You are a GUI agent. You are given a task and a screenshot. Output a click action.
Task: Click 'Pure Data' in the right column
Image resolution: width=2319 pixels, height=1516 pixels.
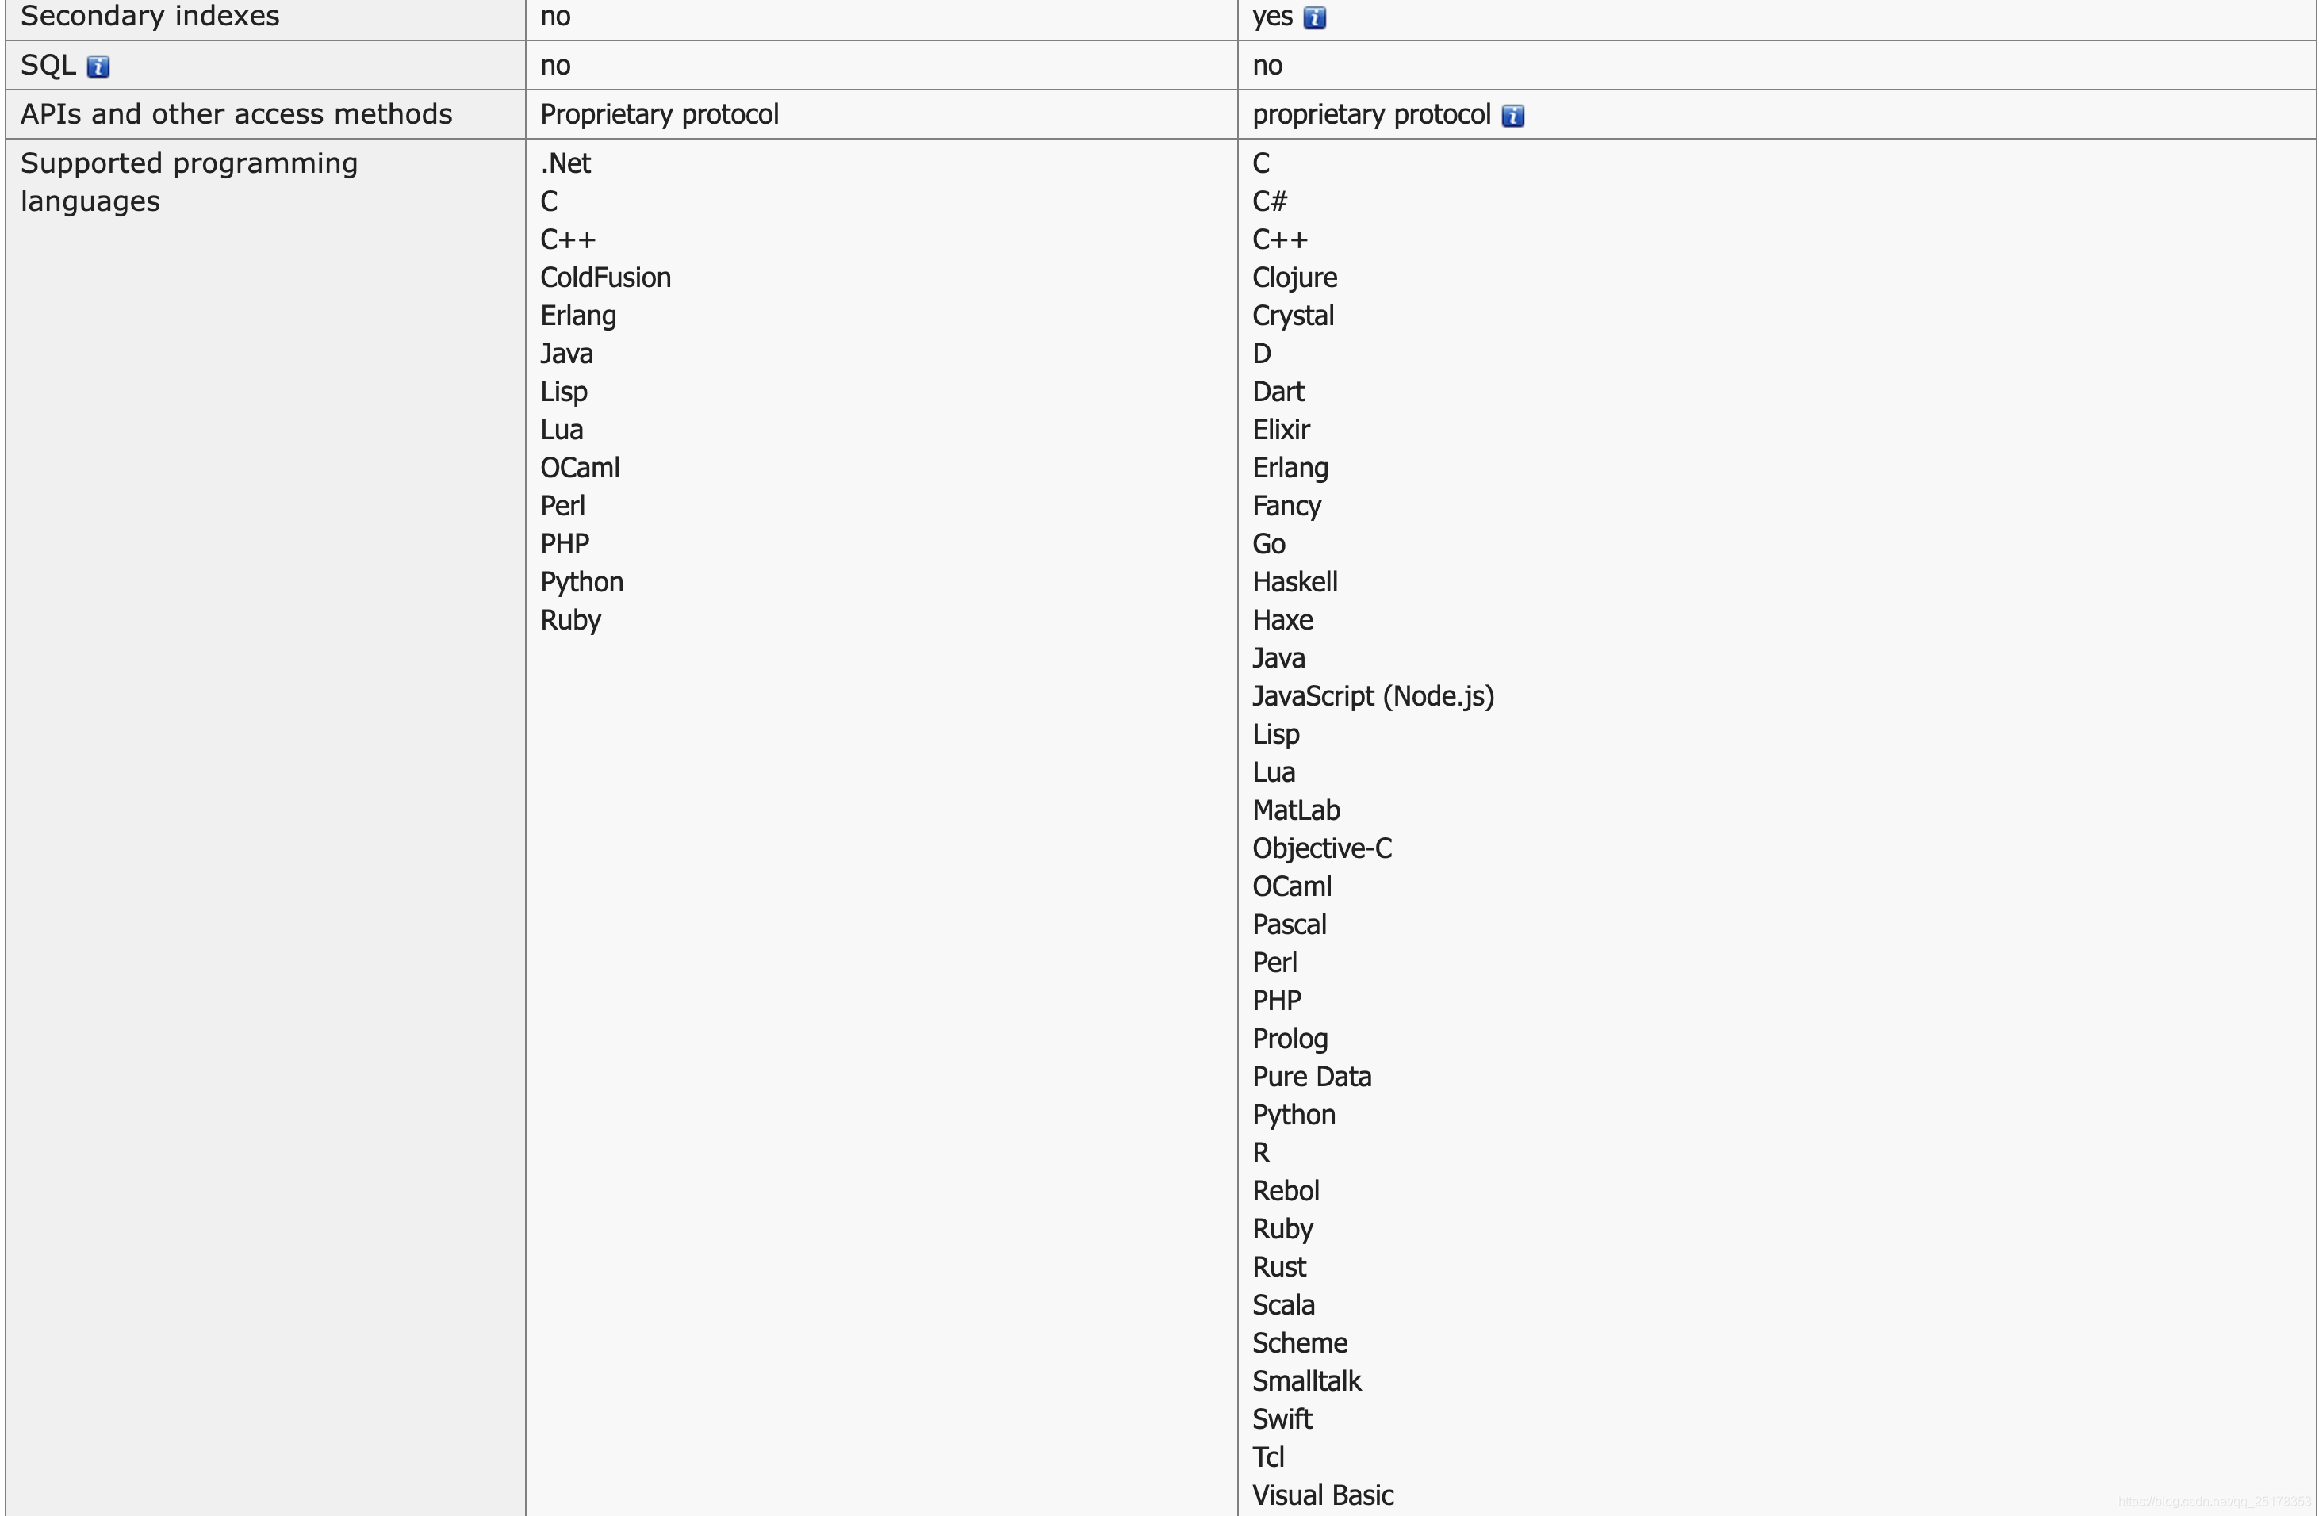pyautogui.click(x=1313, y=1077)
